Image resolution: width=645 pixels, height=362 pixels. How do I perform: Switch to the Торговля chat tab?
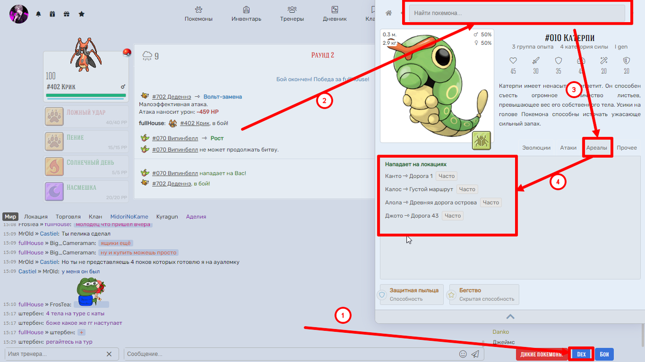(68, 216)
